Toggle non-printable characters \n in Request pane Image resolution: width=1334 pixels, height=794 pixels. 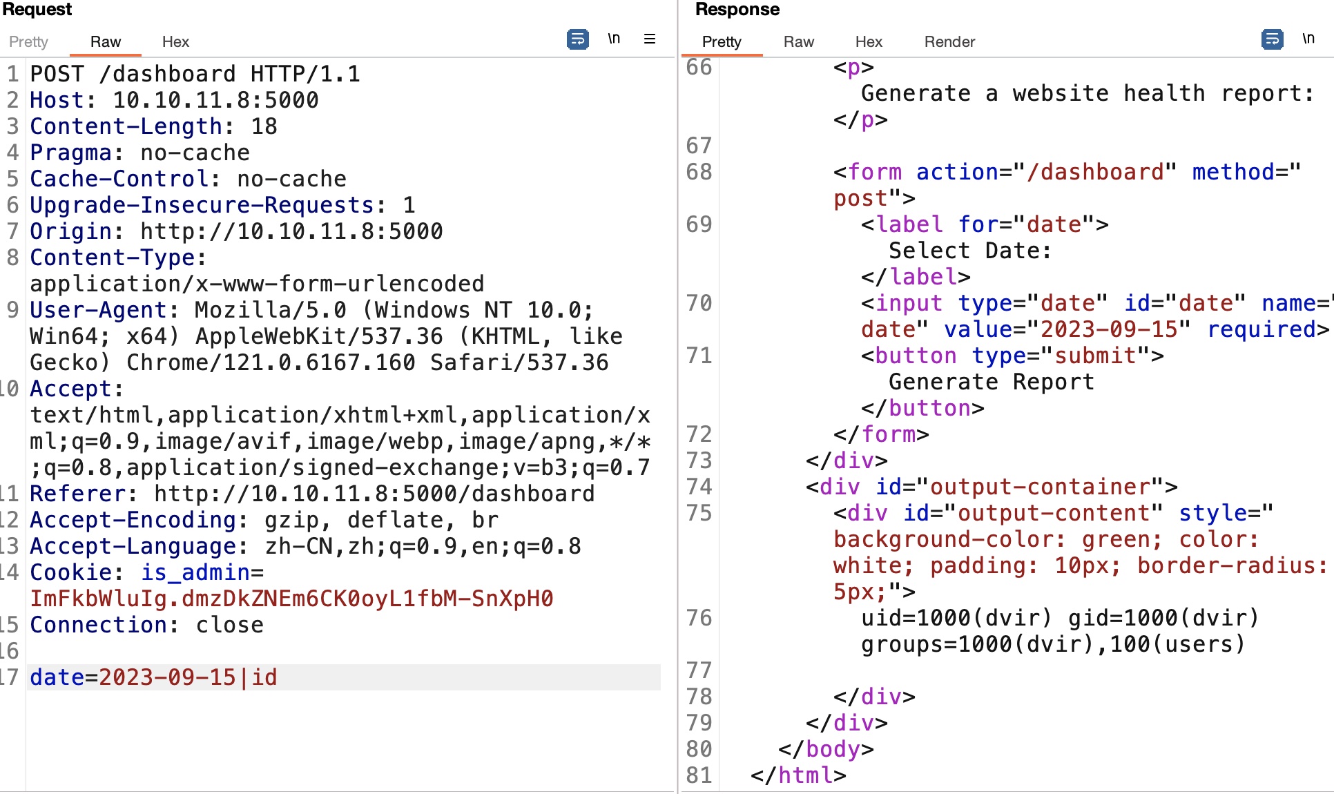614,39
